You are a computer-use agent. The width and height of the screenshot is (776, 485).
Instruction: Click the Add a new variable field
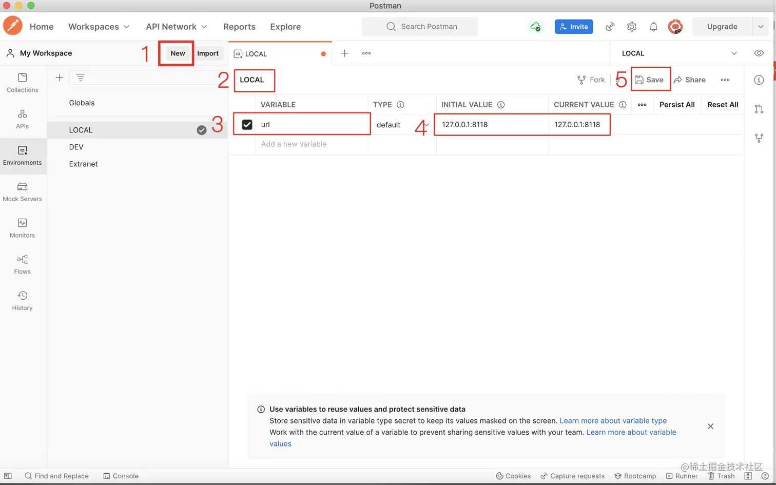point(312,144)
